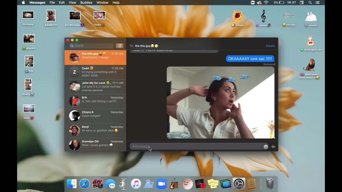The width and height of the screenshot is (342, 192).
Task: Open the sent image attachment
Action: pyautogui.click(x=220, y=103)
